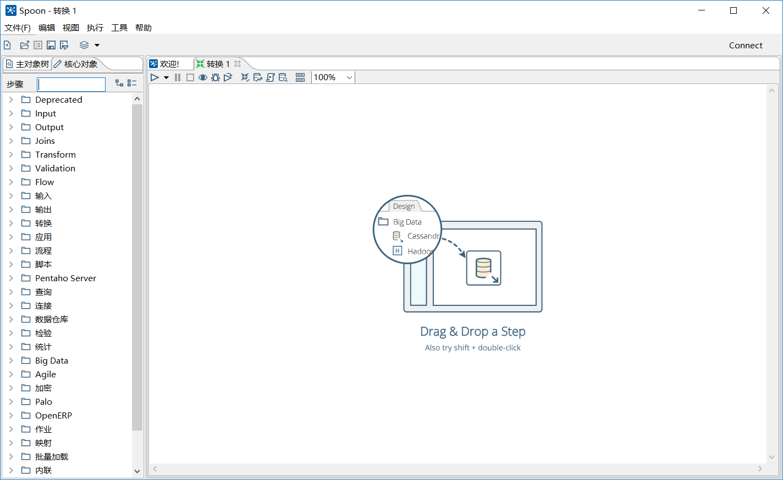Viewport: 783px width, 480px height.
Task: Click the steps tree scroll-down arrow
Action: (137, 471)
